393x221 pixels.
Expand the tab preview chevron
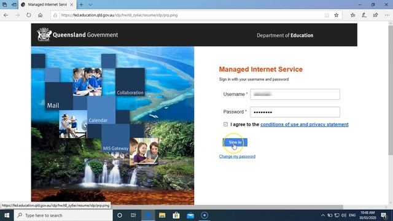(x=90, y=4)
